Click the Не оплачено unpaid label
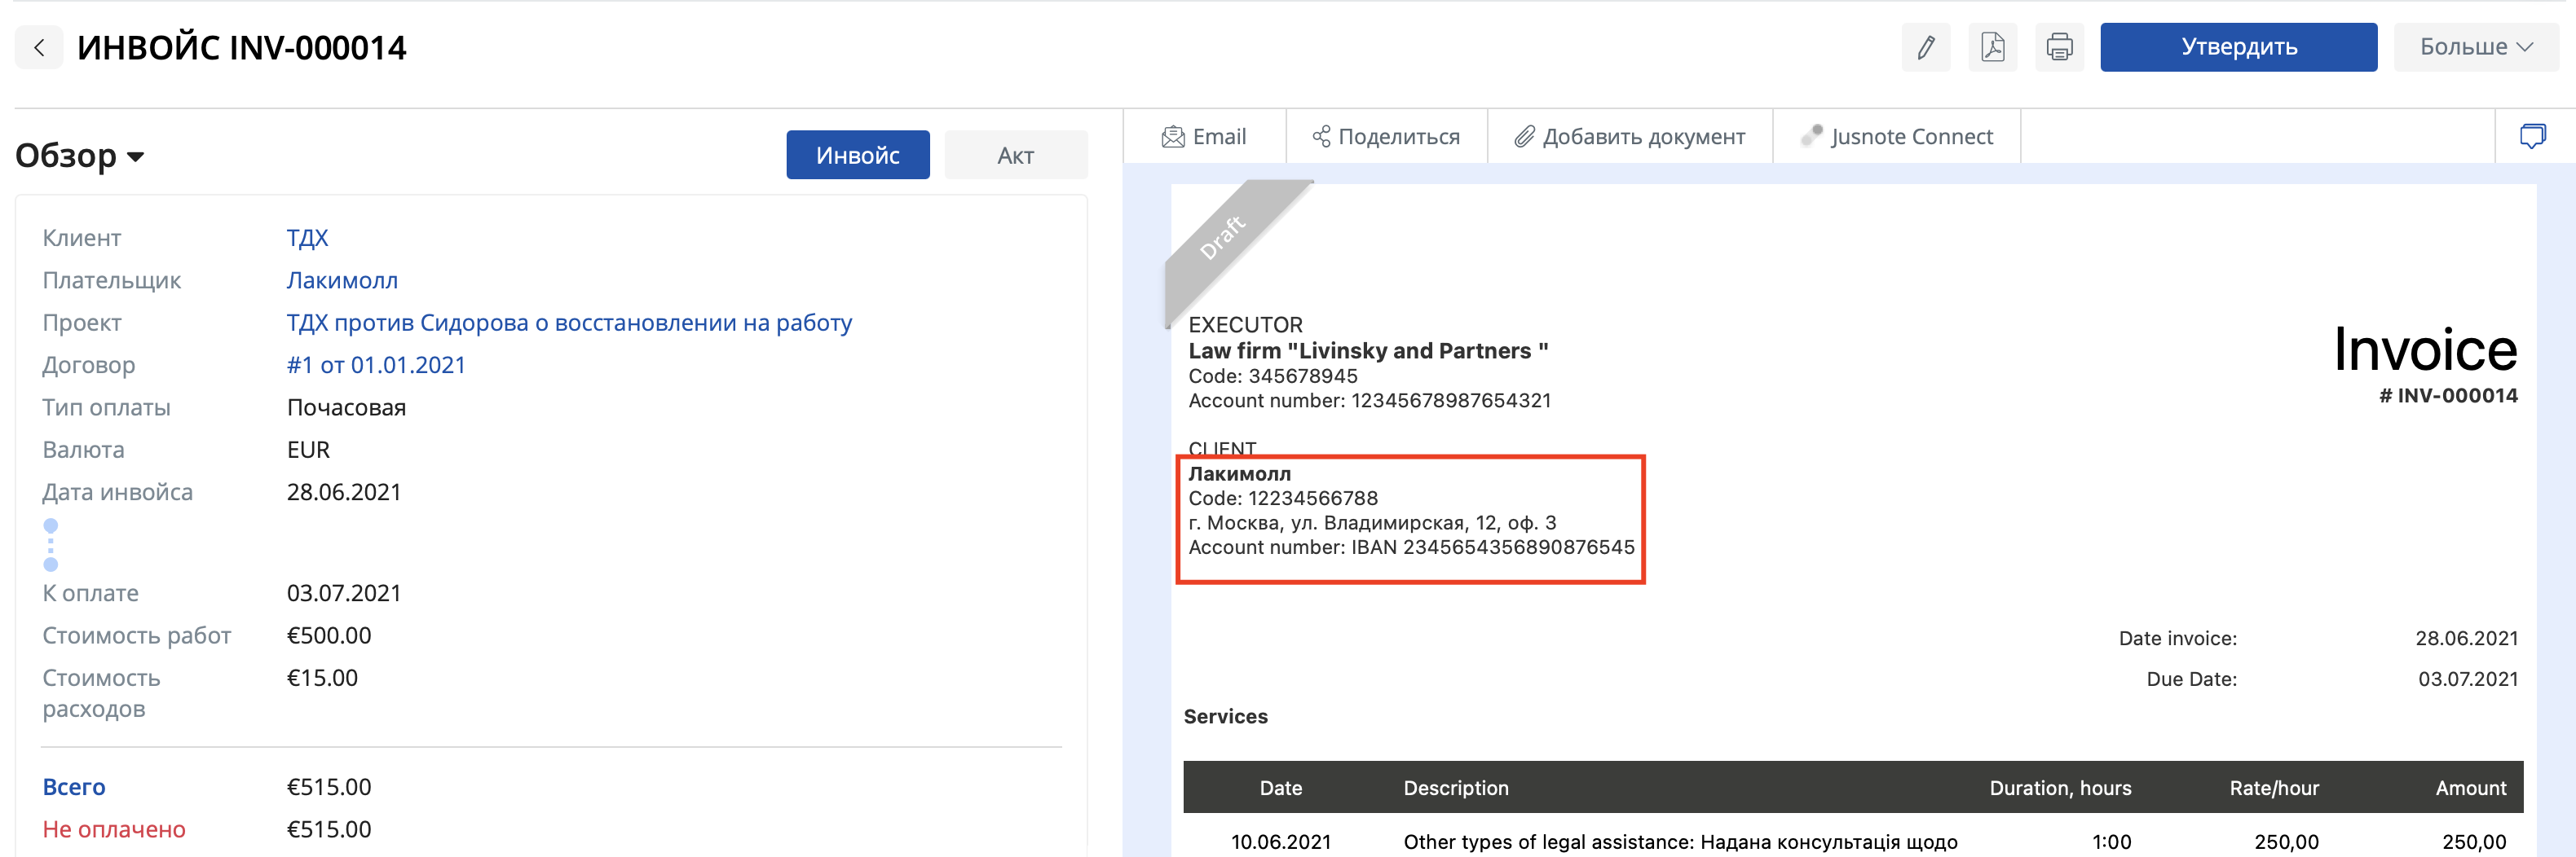Viewport: 2576px width, 857px height. 114,829
